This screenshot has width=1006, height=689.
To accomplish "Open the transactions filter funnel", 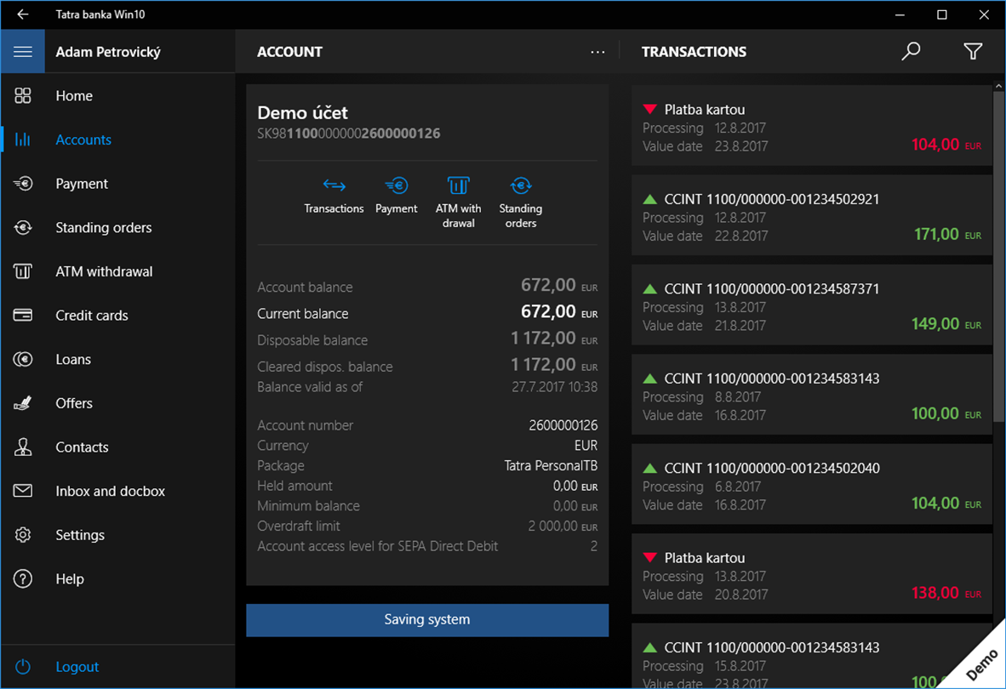I will pyautogui.click(x=973, y=51).
